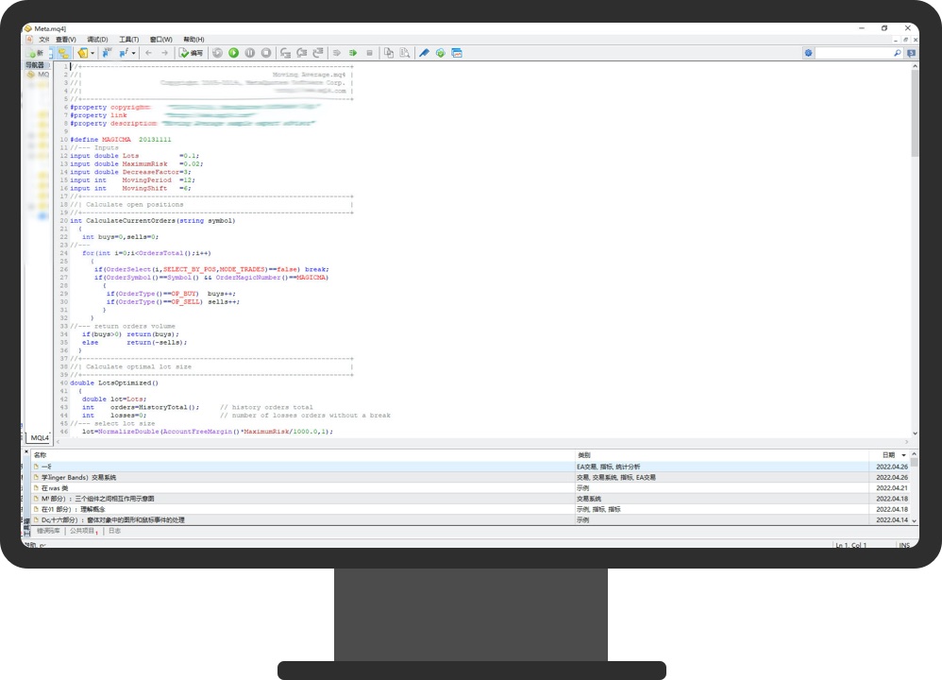Start debugging with the green play icon
The height and width of the screenshot is (680, 942).
coord(233,53)
